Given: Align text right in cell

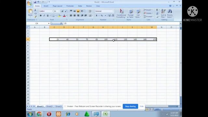Looking at the screenshot, I should 78,16.
